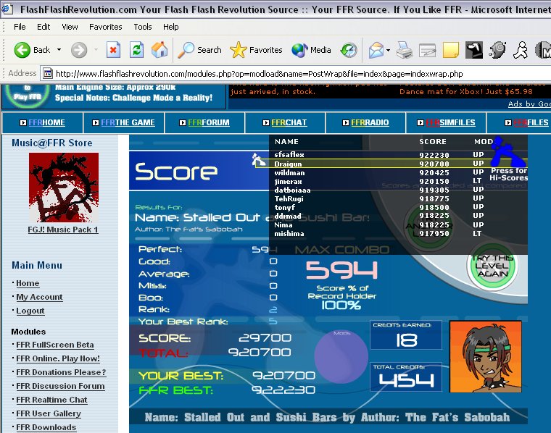Image resolution: width=551 pixels, height=433 pixels.
Task: Click the Credits Earned 18 box
Action: tap(406, 335)
